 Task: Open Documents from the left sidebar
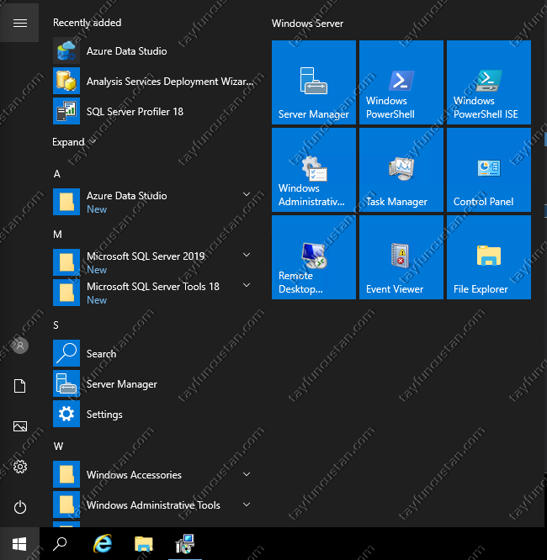19,386
